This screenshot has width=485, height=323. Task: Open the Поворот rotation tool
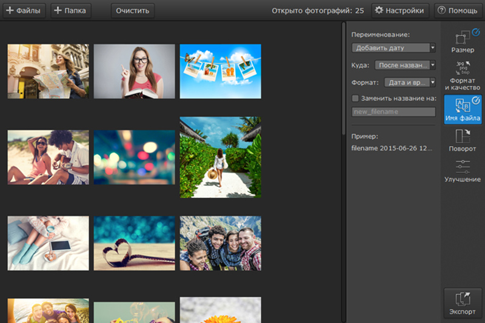(463, 141)
